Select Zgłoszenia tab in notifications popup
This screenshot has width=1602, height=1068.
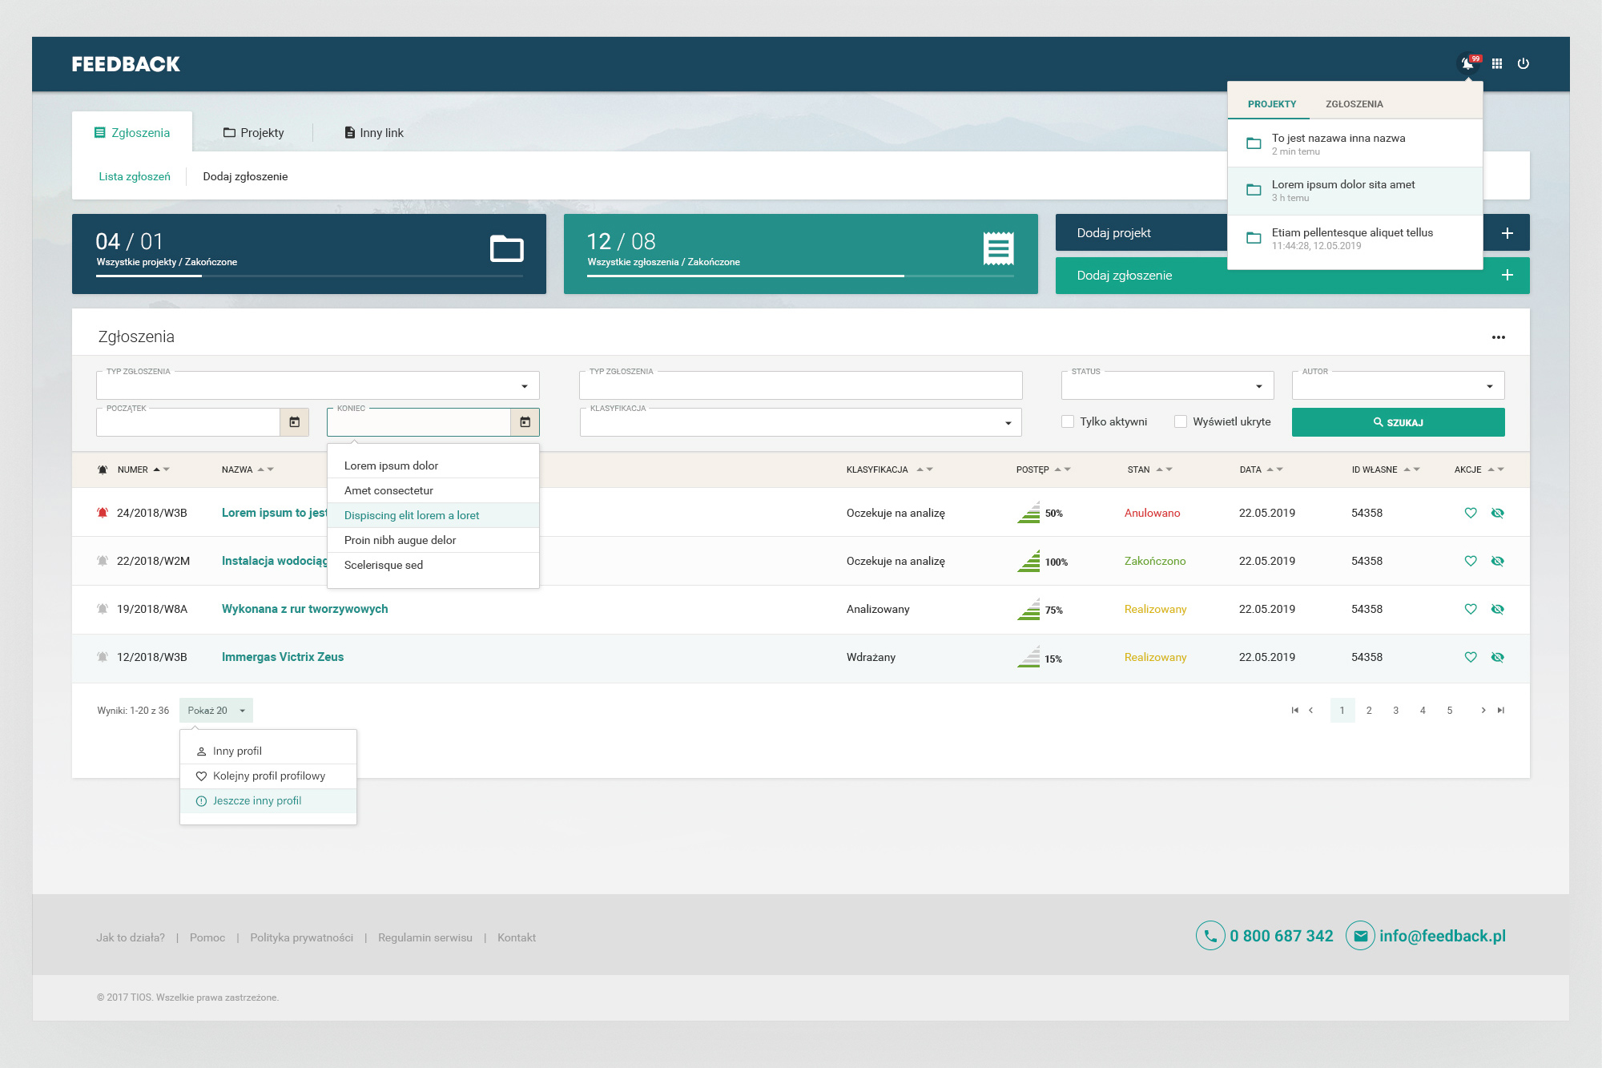pos(1354,104)
